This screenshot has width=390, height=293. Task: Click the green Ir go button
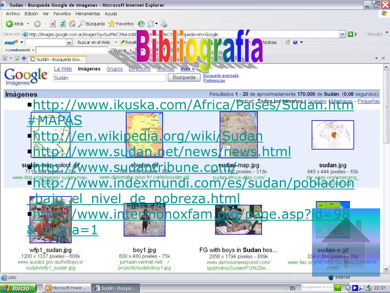[x=352, y=34]
